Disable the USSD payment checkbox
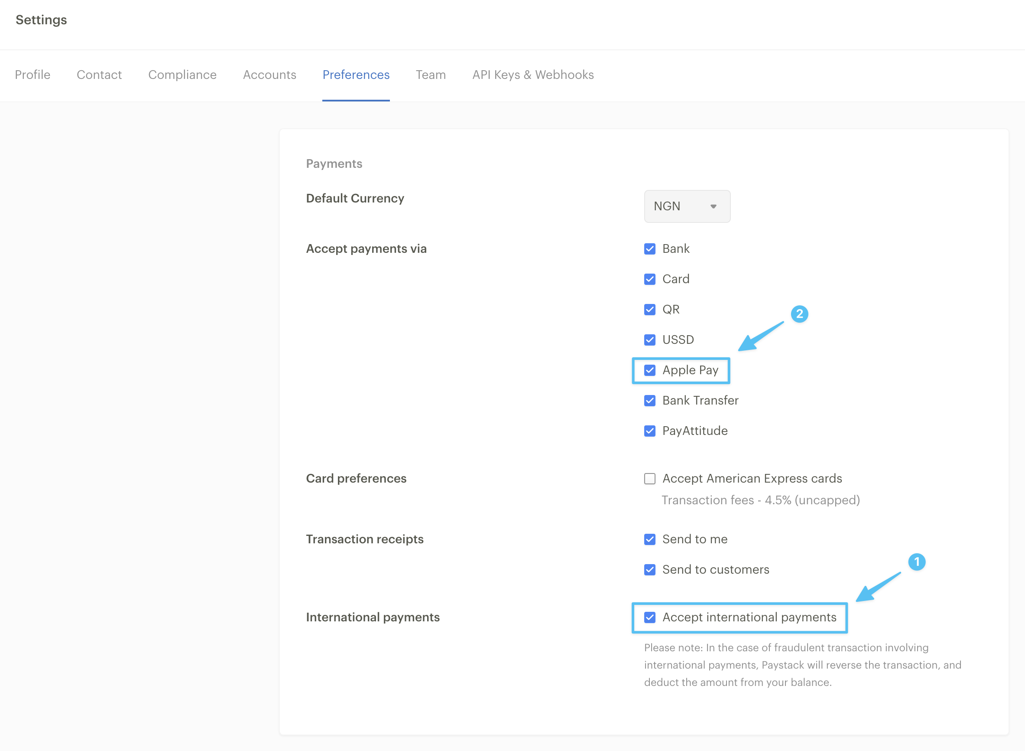The image size is (1025, 751). (x=649, y=340)
